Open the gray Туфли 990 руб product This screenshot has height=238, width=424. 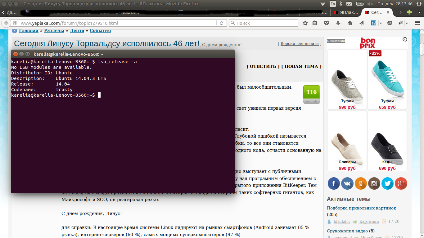coord(347,80)
